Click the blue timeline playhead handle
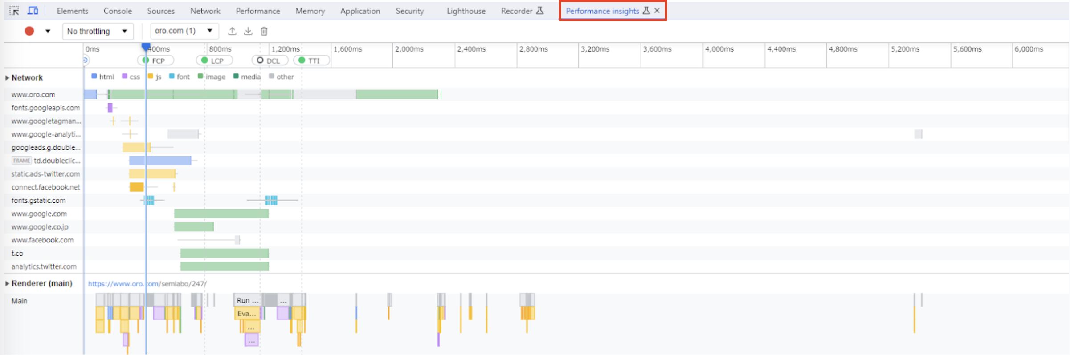This screenshot has height=355, width=1070. pos(146,46)
